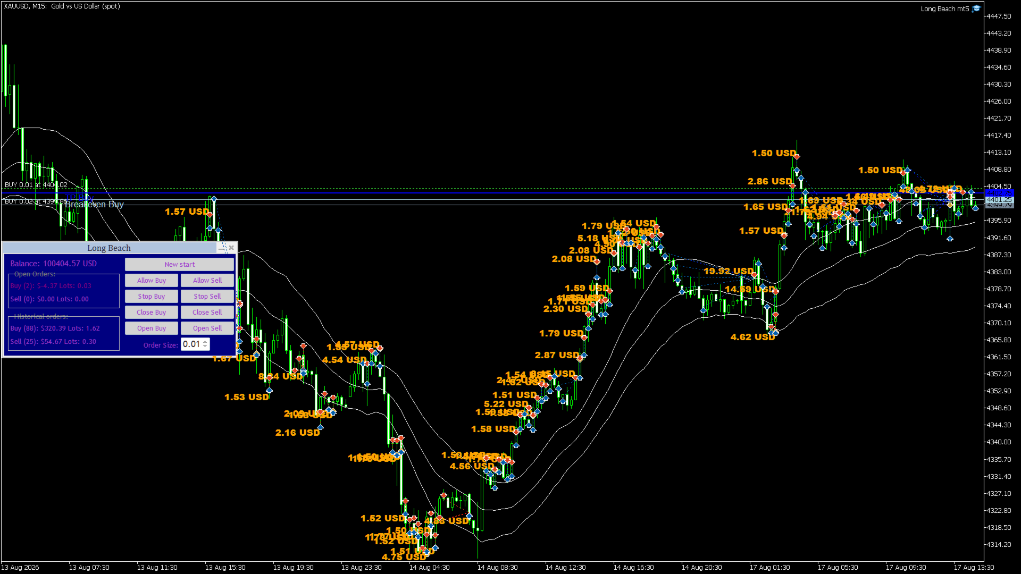Select the 'BUY 0.01 at 4404.02' order label
The height and width of the screenshot is (574, 1021).
pos(36,185)
